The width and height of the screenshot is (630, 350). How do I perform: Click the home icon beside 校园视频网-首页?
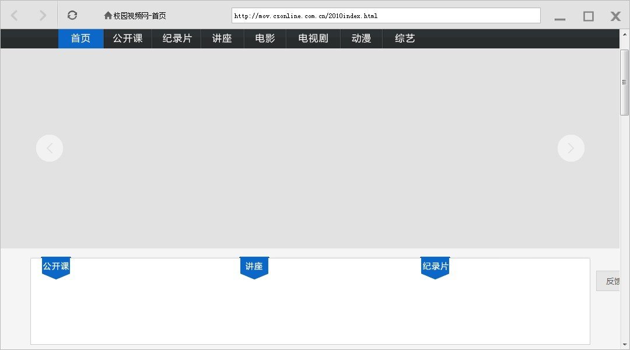tap(108, 16)
